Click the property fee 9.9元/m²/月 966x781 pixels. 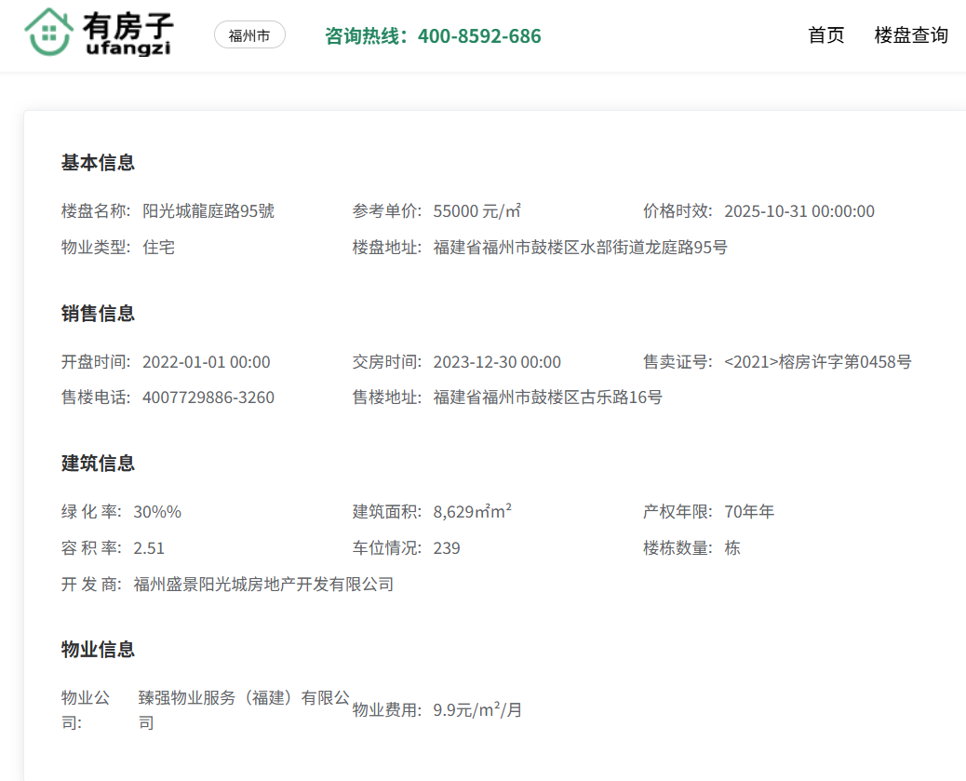477,710
